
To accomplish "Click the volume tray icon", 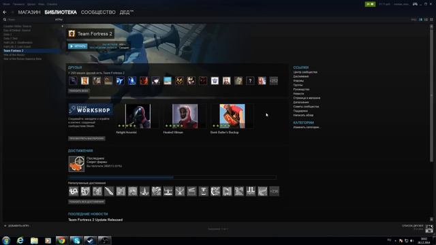I will [411, 240].
